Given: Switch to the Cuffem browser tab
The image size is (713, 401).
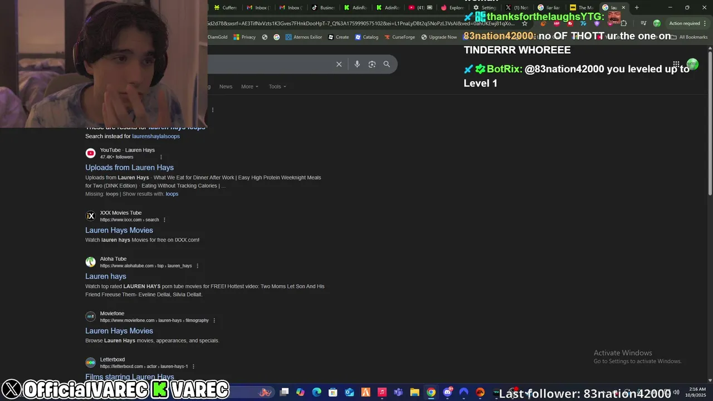Looking at the screenshot, I should click(226, 7).
